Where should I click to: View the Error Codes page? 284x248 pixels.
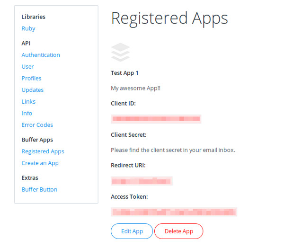[37, 125]
